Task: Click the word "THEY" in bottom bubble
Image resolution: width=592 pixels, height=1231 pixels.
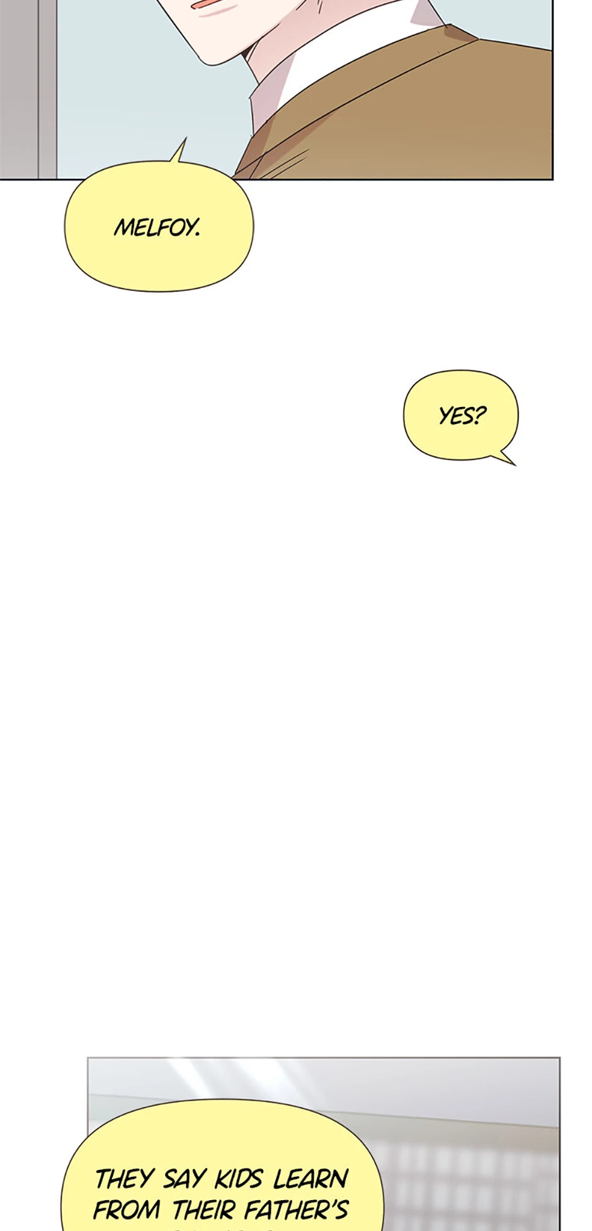Action: click(x=124, y=1179)
